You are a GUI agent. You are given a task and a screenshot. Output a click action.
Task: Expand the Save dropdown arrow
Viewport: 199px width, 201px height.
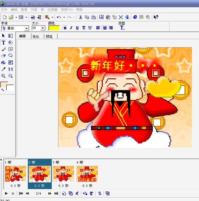coord(26,17)
